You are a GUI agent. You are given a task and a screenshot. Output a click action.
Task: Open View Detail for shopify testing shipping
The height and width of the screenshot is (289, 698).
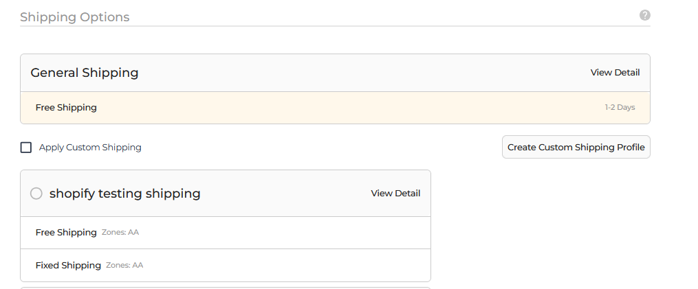395,194
